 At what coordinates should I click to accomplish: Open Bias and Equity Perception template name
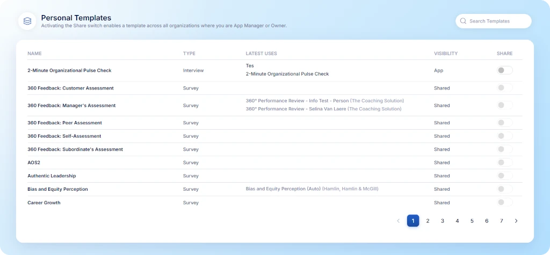tap(57, 189)
